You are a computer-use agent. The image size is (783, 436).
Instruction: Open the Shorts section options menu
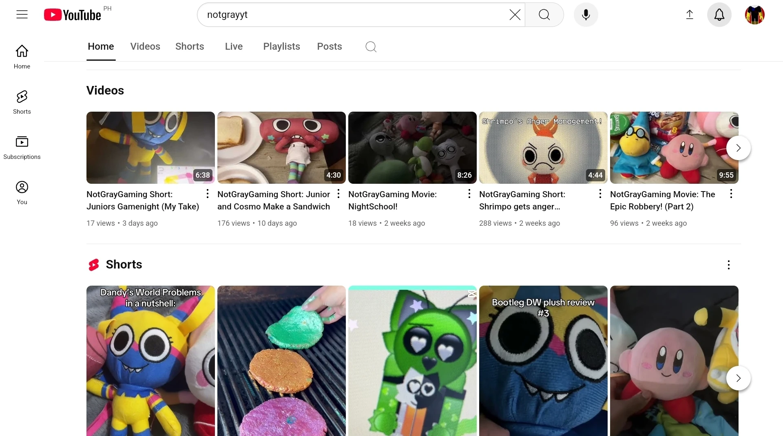[x=729, y=265]
